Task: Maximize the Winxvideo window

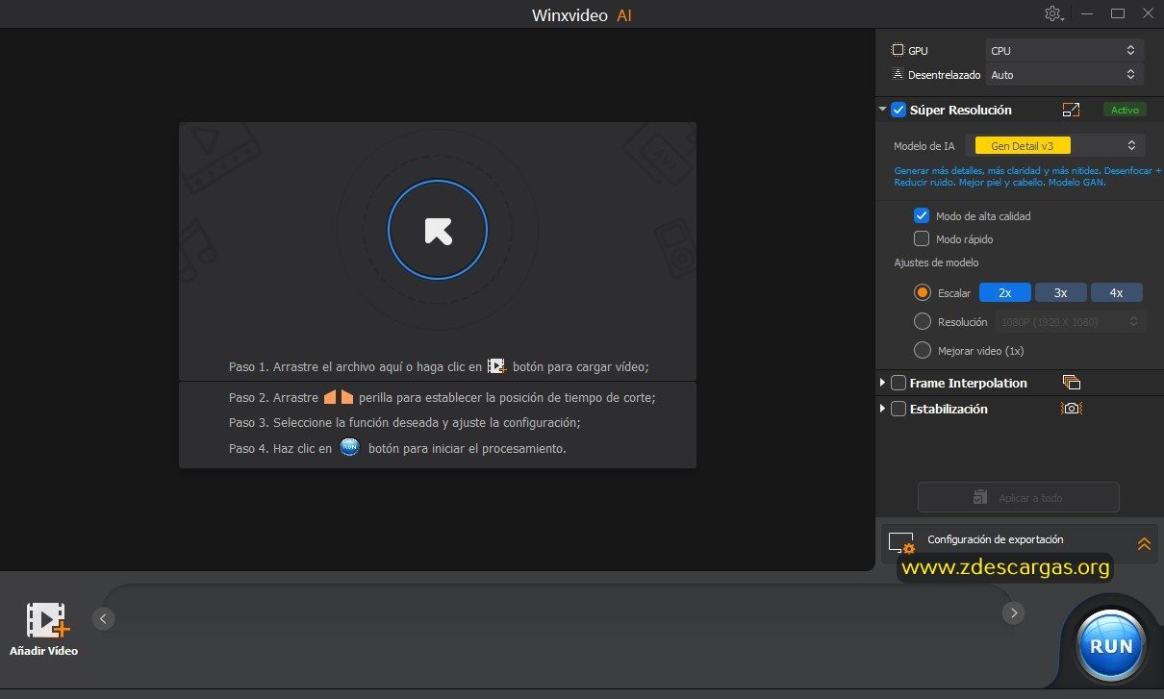Action: tap(1118, 13)
